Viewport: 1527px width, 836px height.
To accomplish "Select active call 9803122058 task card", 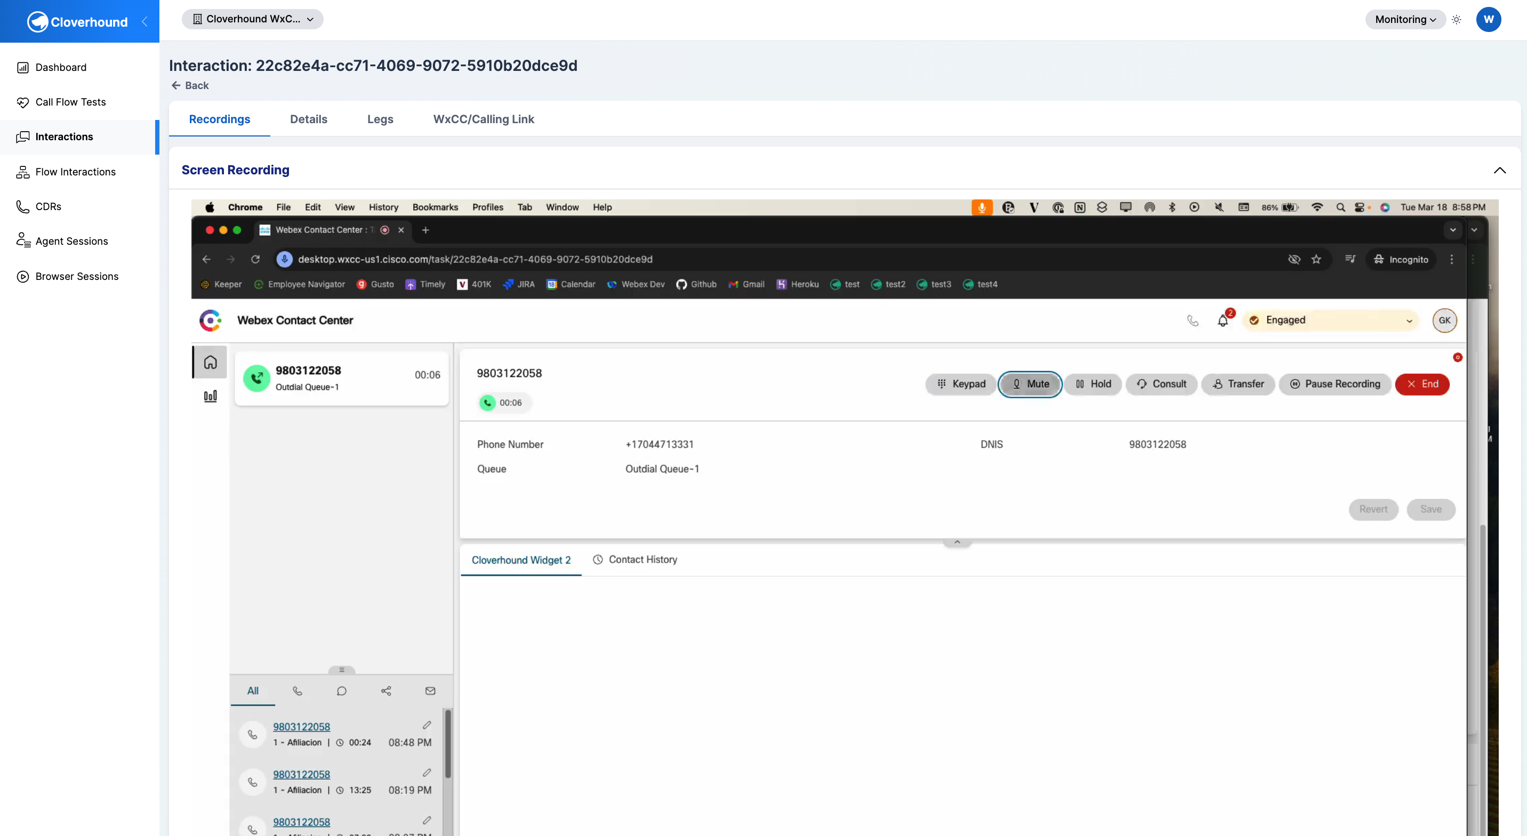I will pos(341,378).
